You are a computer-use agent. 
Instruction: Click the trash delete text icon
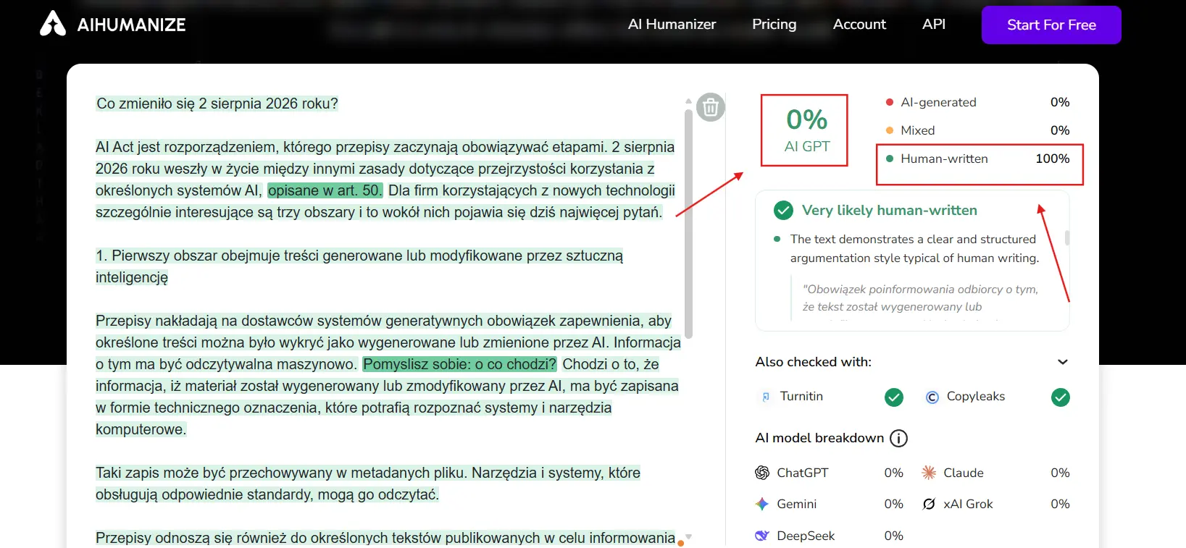[711, 108]
